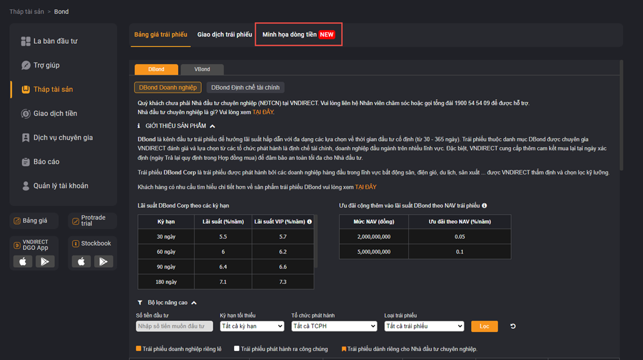
Task: Open Kỳ hạn tối thiểu dropdown
Action: (252, 327)
